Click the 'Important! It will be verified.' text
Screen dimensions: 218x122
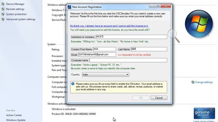[134, 55]
